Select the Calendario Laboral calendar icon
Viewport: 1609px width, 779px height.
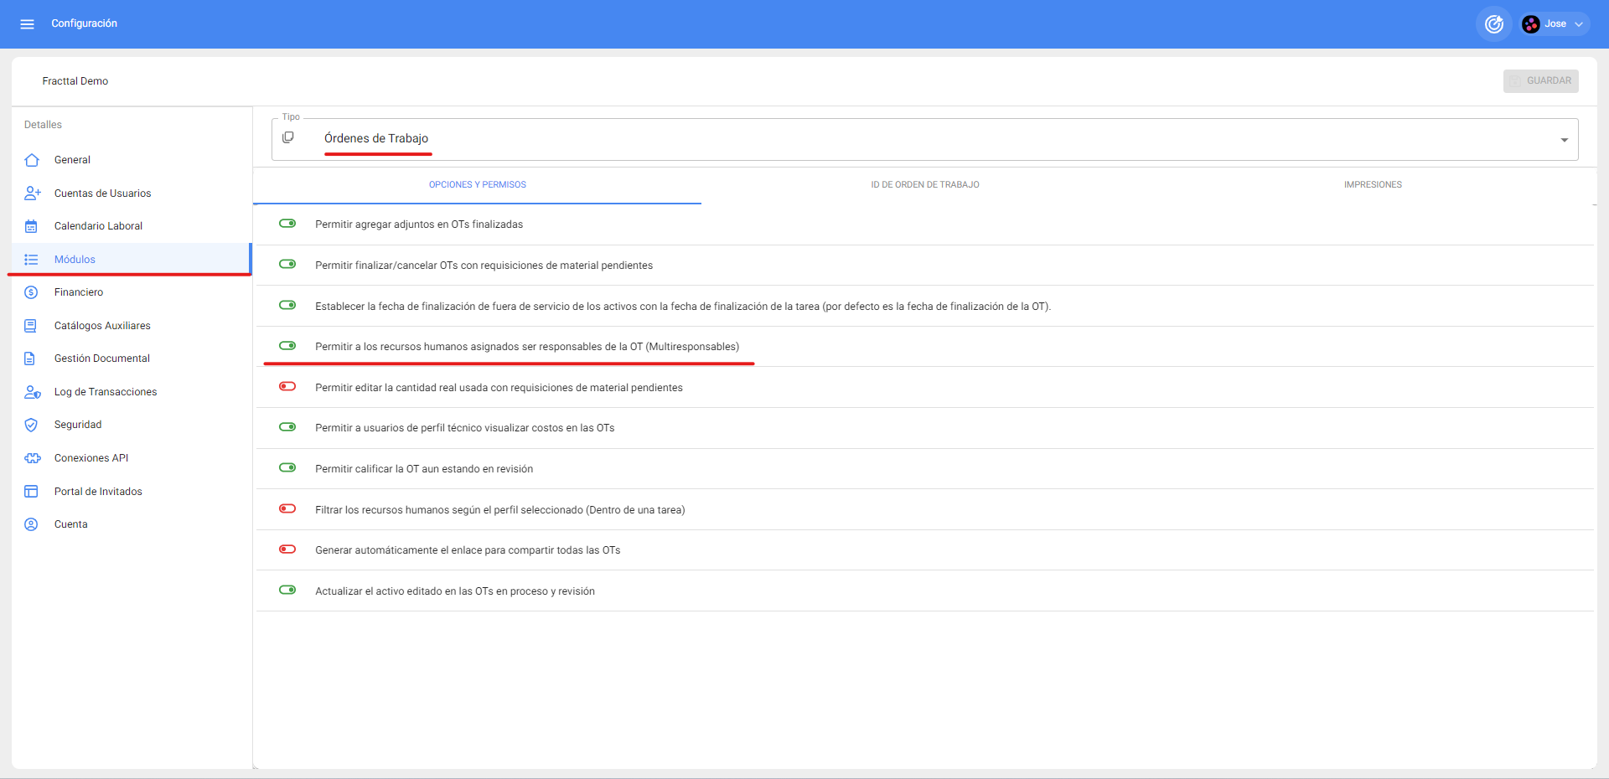point(32,226)
